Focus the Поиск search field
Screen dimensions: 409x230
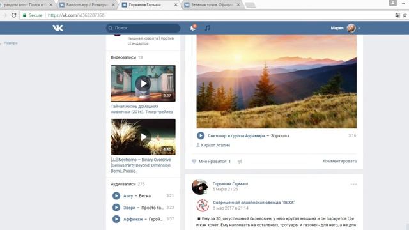(x=143, y=28)
